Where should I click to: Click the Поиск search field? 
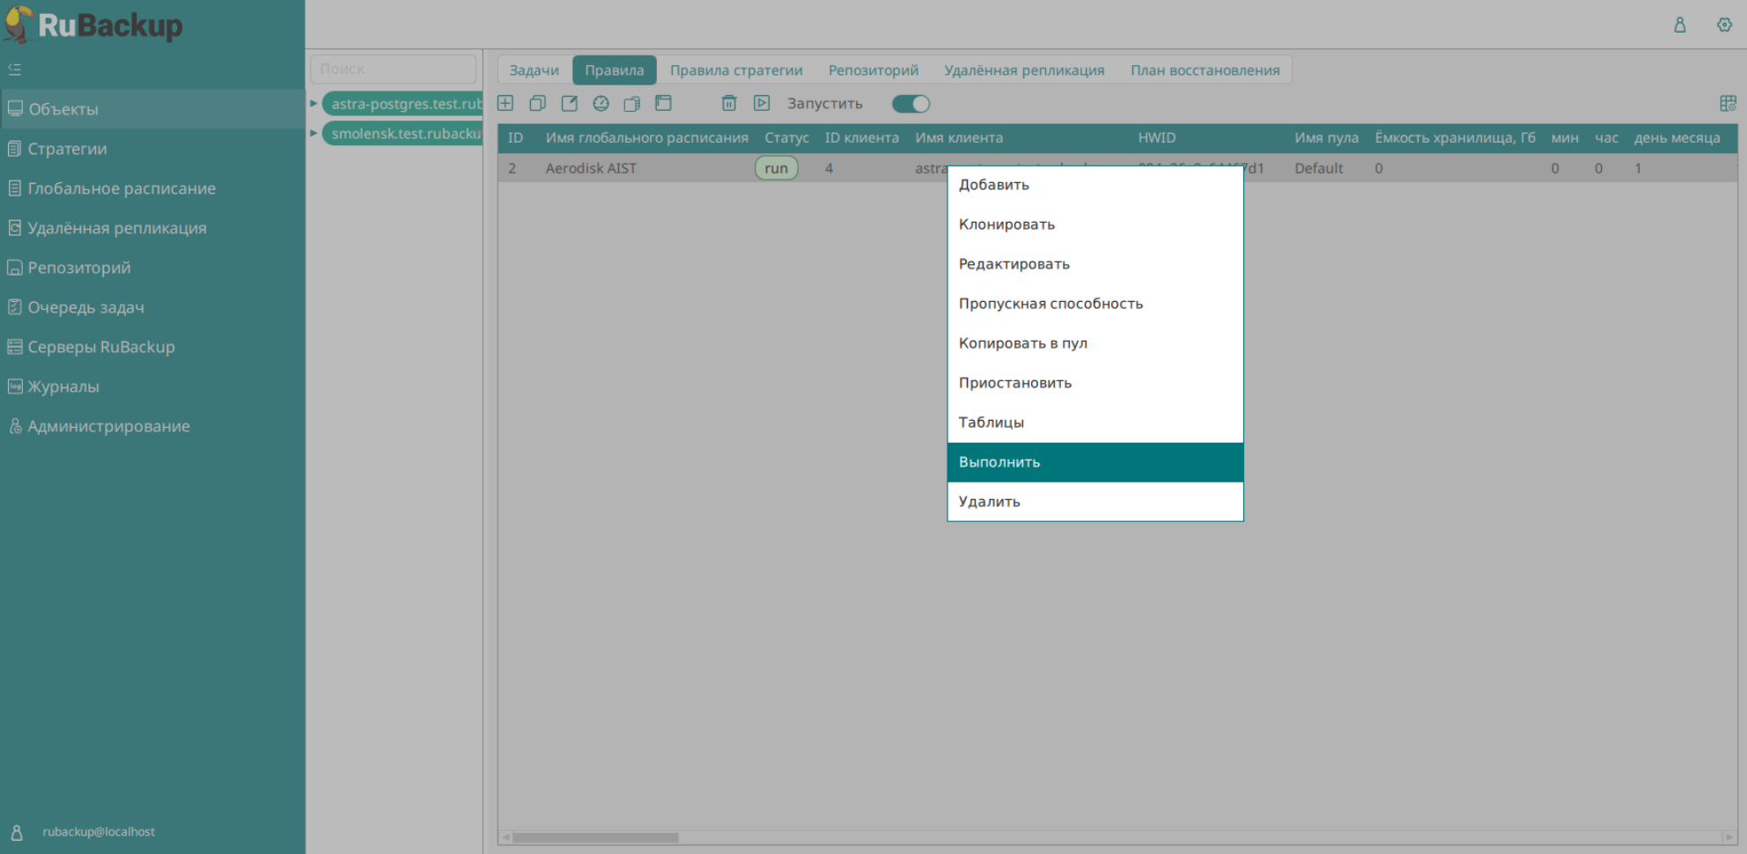pos(393,69)
